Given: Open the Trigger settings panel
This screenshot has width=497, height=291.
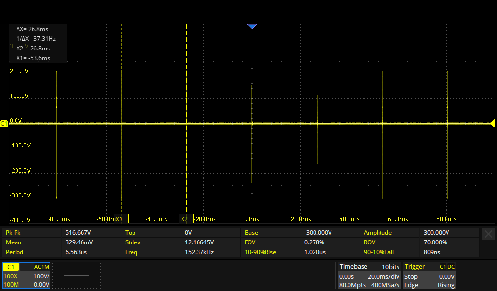Looking at the screenshot, I should pyautogui.click(x=430, y=275).
